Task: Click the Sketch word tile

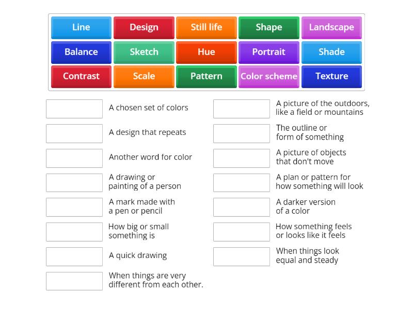Action: click(144, 52)
